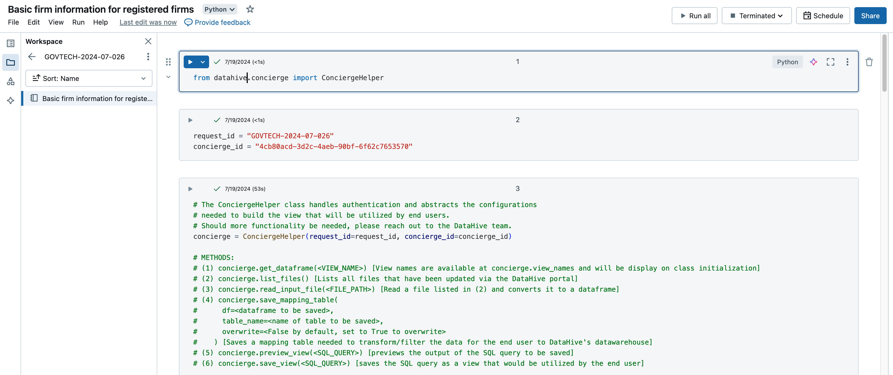Open the Schedule dialog
The image size is (893, 375).
[x=823, y=16]
